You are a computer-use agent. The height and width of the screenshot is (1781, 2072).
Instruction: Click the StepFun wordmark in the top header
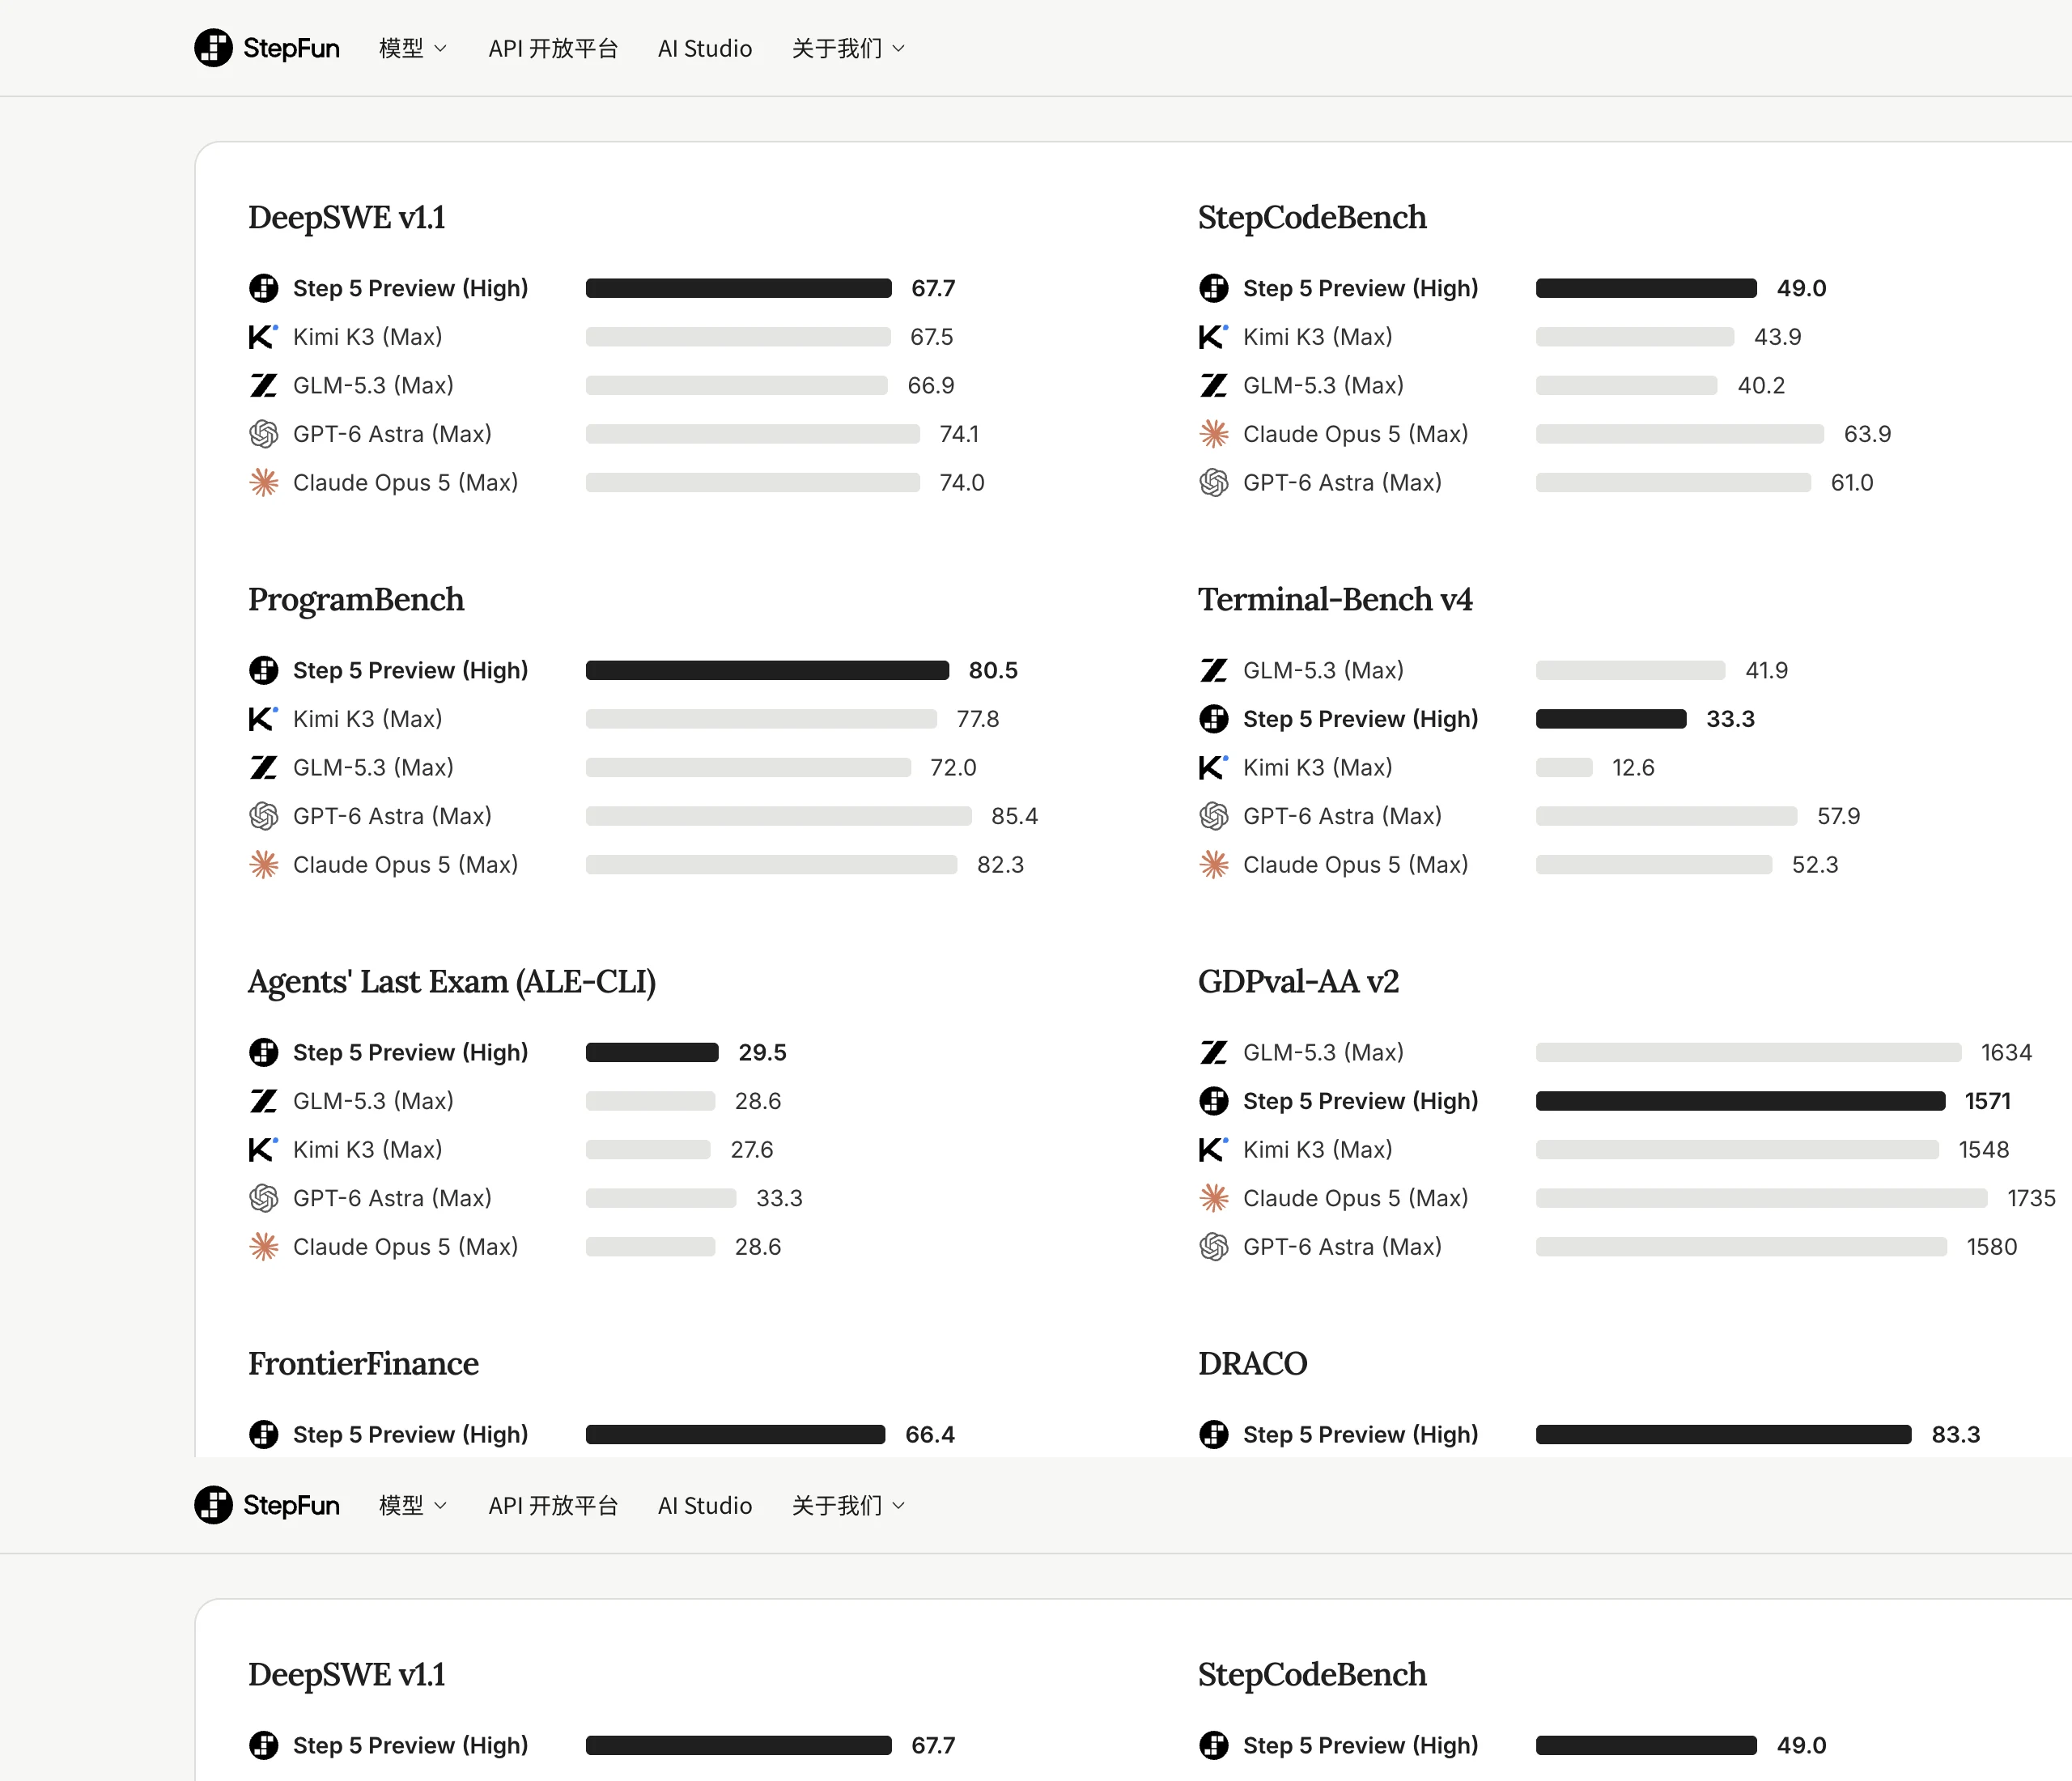291,48
